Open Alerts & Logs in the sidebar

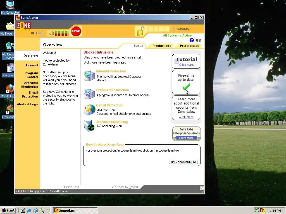pos(27,104)
